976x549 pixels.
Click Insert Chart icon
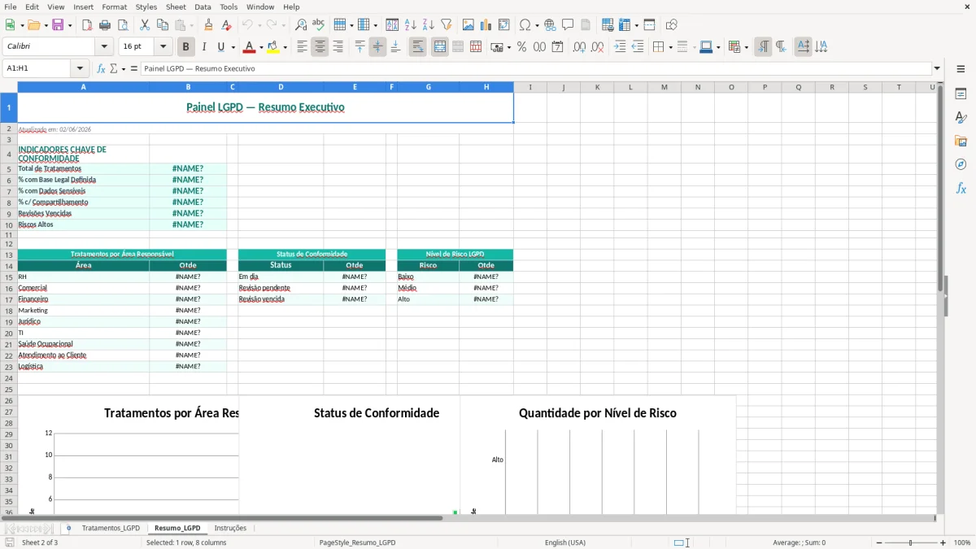[486, 25]
